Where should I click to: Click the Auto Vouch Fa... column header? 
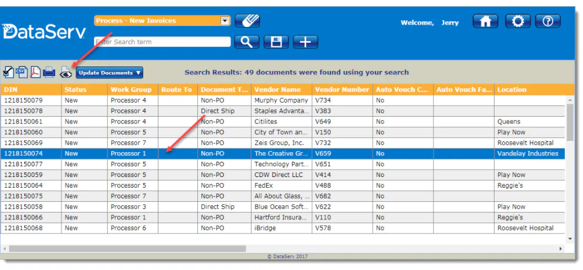pyautogui.click(x=463, y=90)
